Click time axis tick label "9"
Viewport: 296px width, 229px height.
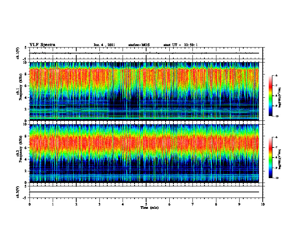[239, 204]
